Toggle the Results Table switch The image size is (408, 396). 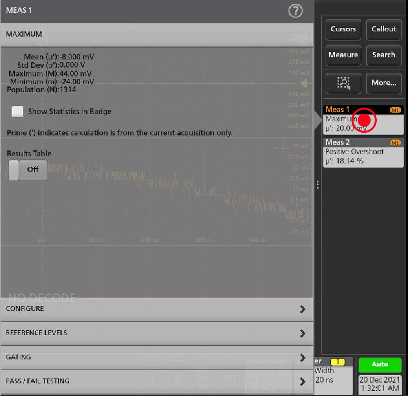[28, 169]
